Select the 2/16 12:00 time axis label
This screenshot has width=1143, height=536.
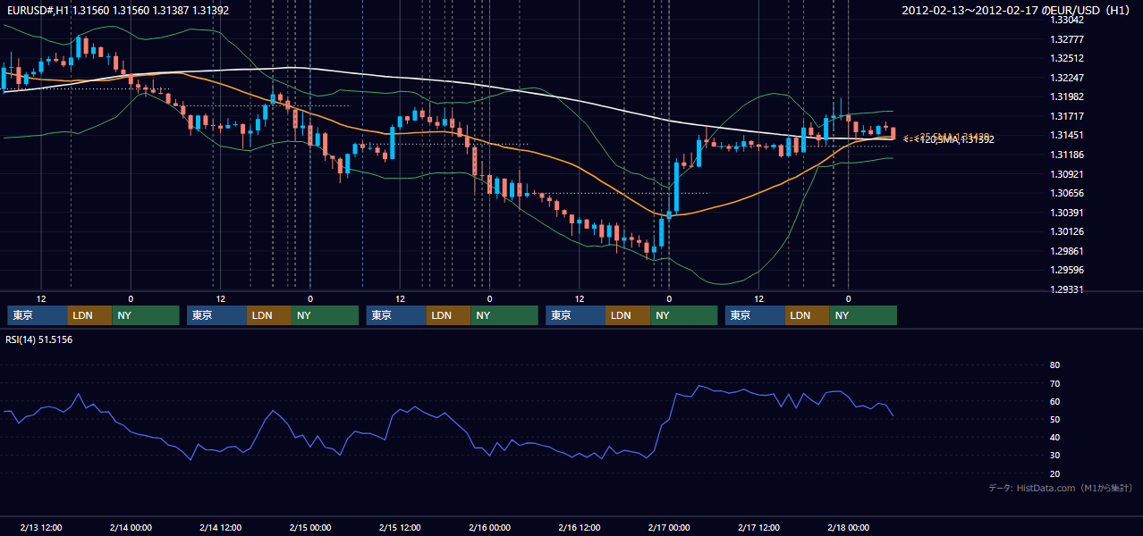point(580,527)
